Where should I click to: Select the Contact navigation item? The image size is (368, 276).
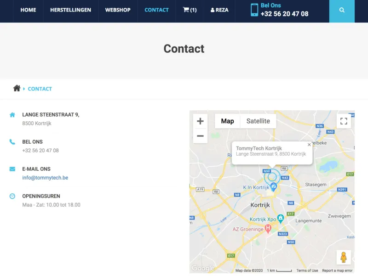pyautogui.click(x=156, y=10)
